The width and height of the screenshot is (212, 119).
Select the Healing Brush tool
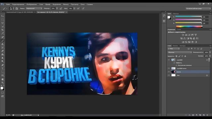click(3, 37)
